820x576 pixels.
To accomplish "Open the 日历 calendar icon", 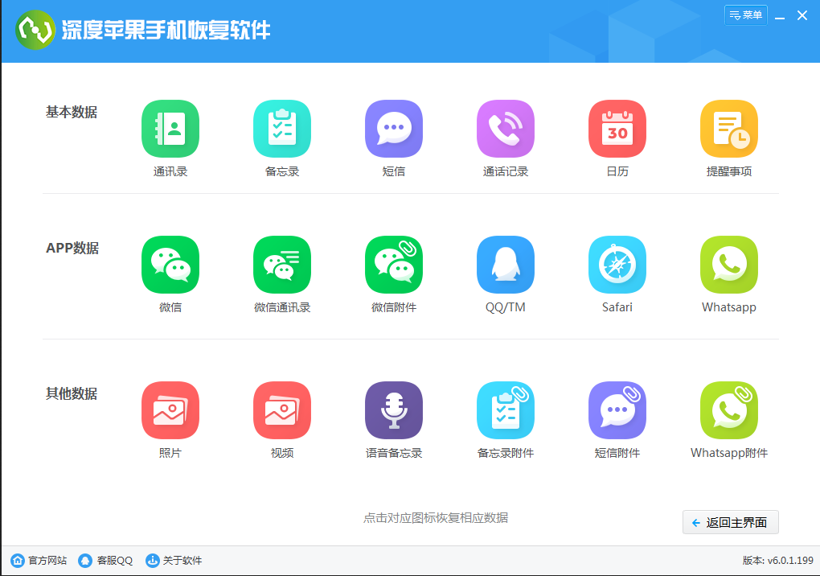I will tap(617, 129).
